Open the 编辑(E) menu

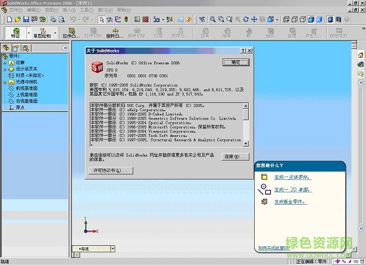click(33, 10)
